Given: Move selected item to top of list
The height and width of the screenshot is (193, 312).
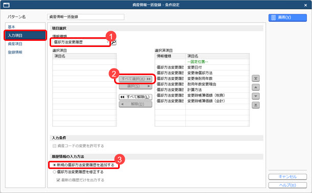Looking at the screenshot, I should click(256, 79).
